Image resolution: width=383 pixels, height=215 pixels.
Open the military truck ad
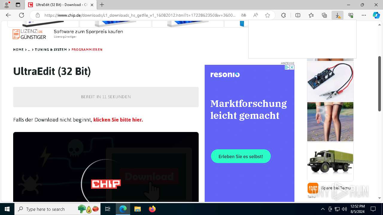(x=330, y=162)
